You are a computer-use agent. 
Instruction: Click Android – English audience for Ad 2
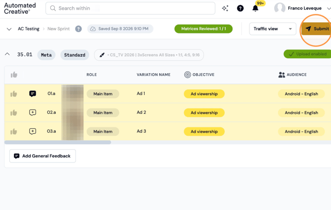[301, 113]
